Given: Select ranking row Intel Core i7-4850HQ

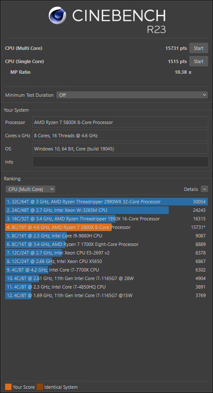Looking at the screenshot, I should click(x=106, y=287).
